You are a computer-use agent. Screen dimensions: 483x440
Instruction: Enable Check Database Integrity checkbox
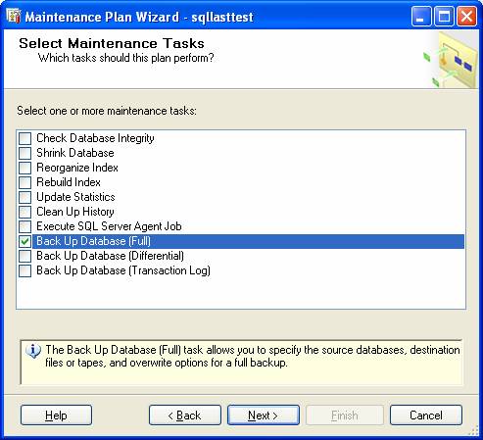tap(24, 138)
